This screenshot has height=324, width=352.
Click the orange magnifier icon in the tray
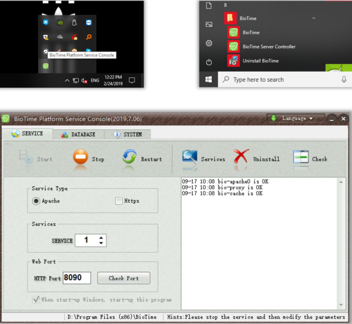coord(89,37)
